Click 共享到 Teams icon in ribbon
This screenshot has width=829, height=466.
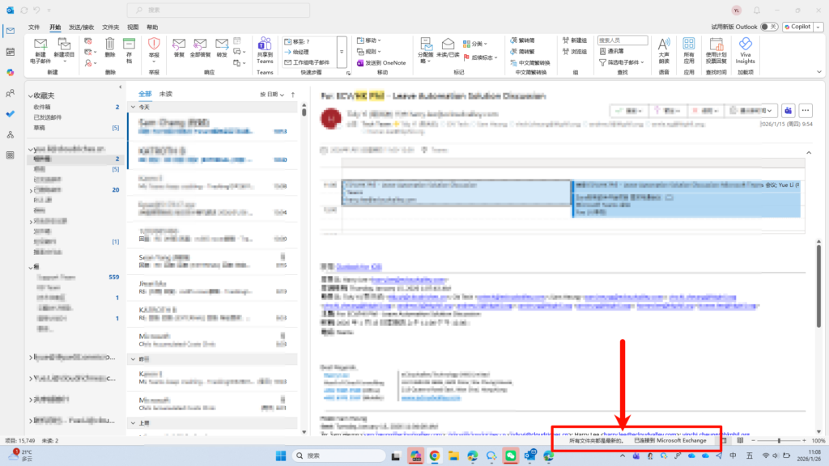(x=265, y=46)
